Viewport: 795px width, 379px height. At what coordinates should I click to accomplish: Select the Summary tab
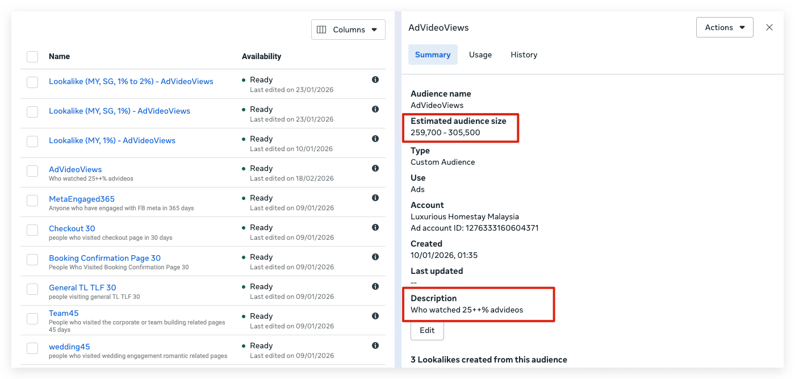[433, 55]
